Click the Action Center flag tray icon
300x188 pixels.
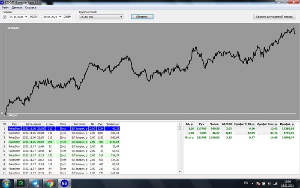(258, 184)
